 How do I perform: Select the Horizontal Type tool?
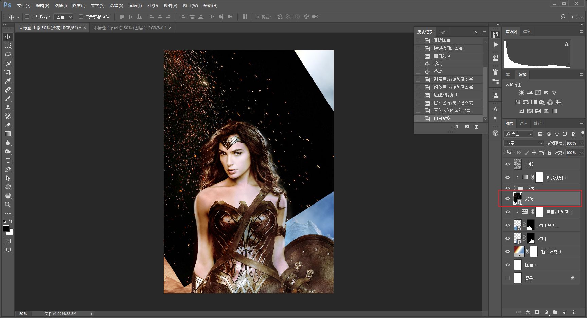click(8, 160)
